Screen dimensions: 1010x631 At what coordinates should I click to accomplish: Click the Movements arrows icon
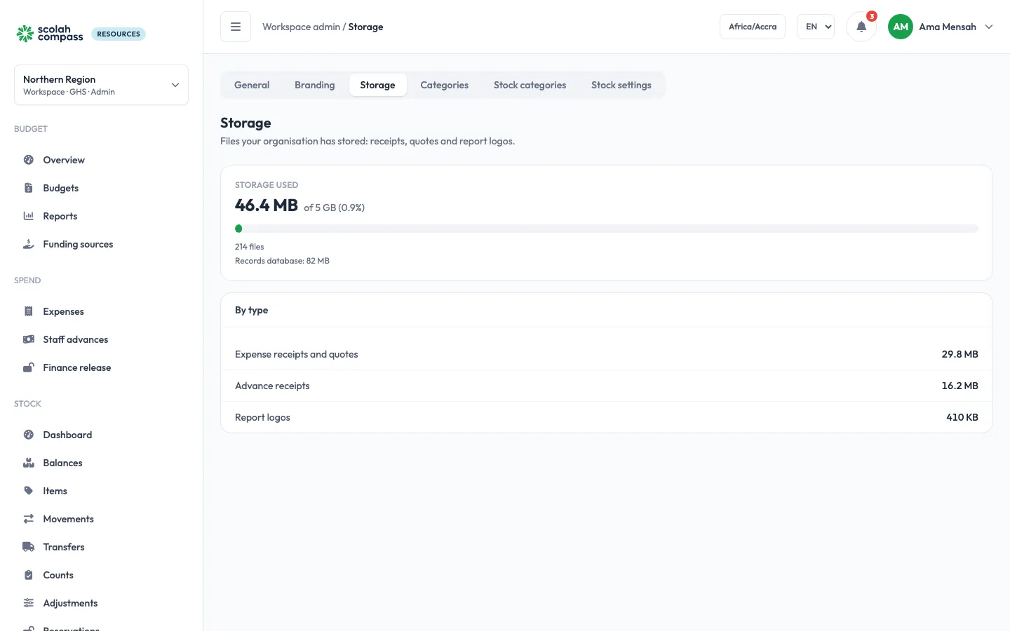point(29,519)
